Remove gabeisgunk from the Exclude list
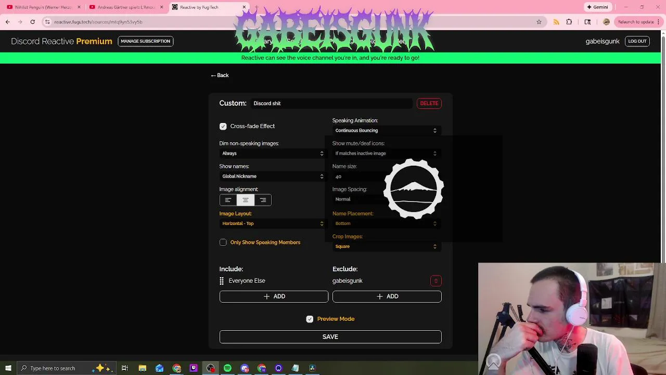Screen dimensions: 666x375 [x=436, y=281]
